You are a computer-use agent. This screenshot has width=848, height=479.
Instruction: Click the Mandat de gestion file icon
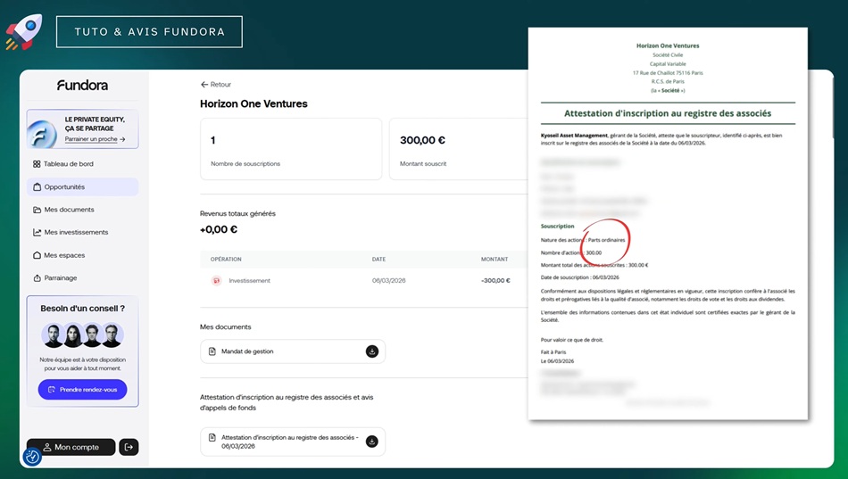[212, 351]
